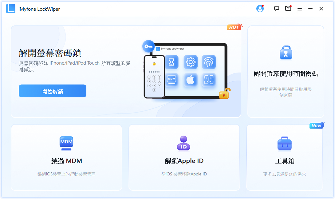The width and height of the screenshot is (335, 199).
Task: Select the screen time lock hourglass icon
Action: coord(286,53)
